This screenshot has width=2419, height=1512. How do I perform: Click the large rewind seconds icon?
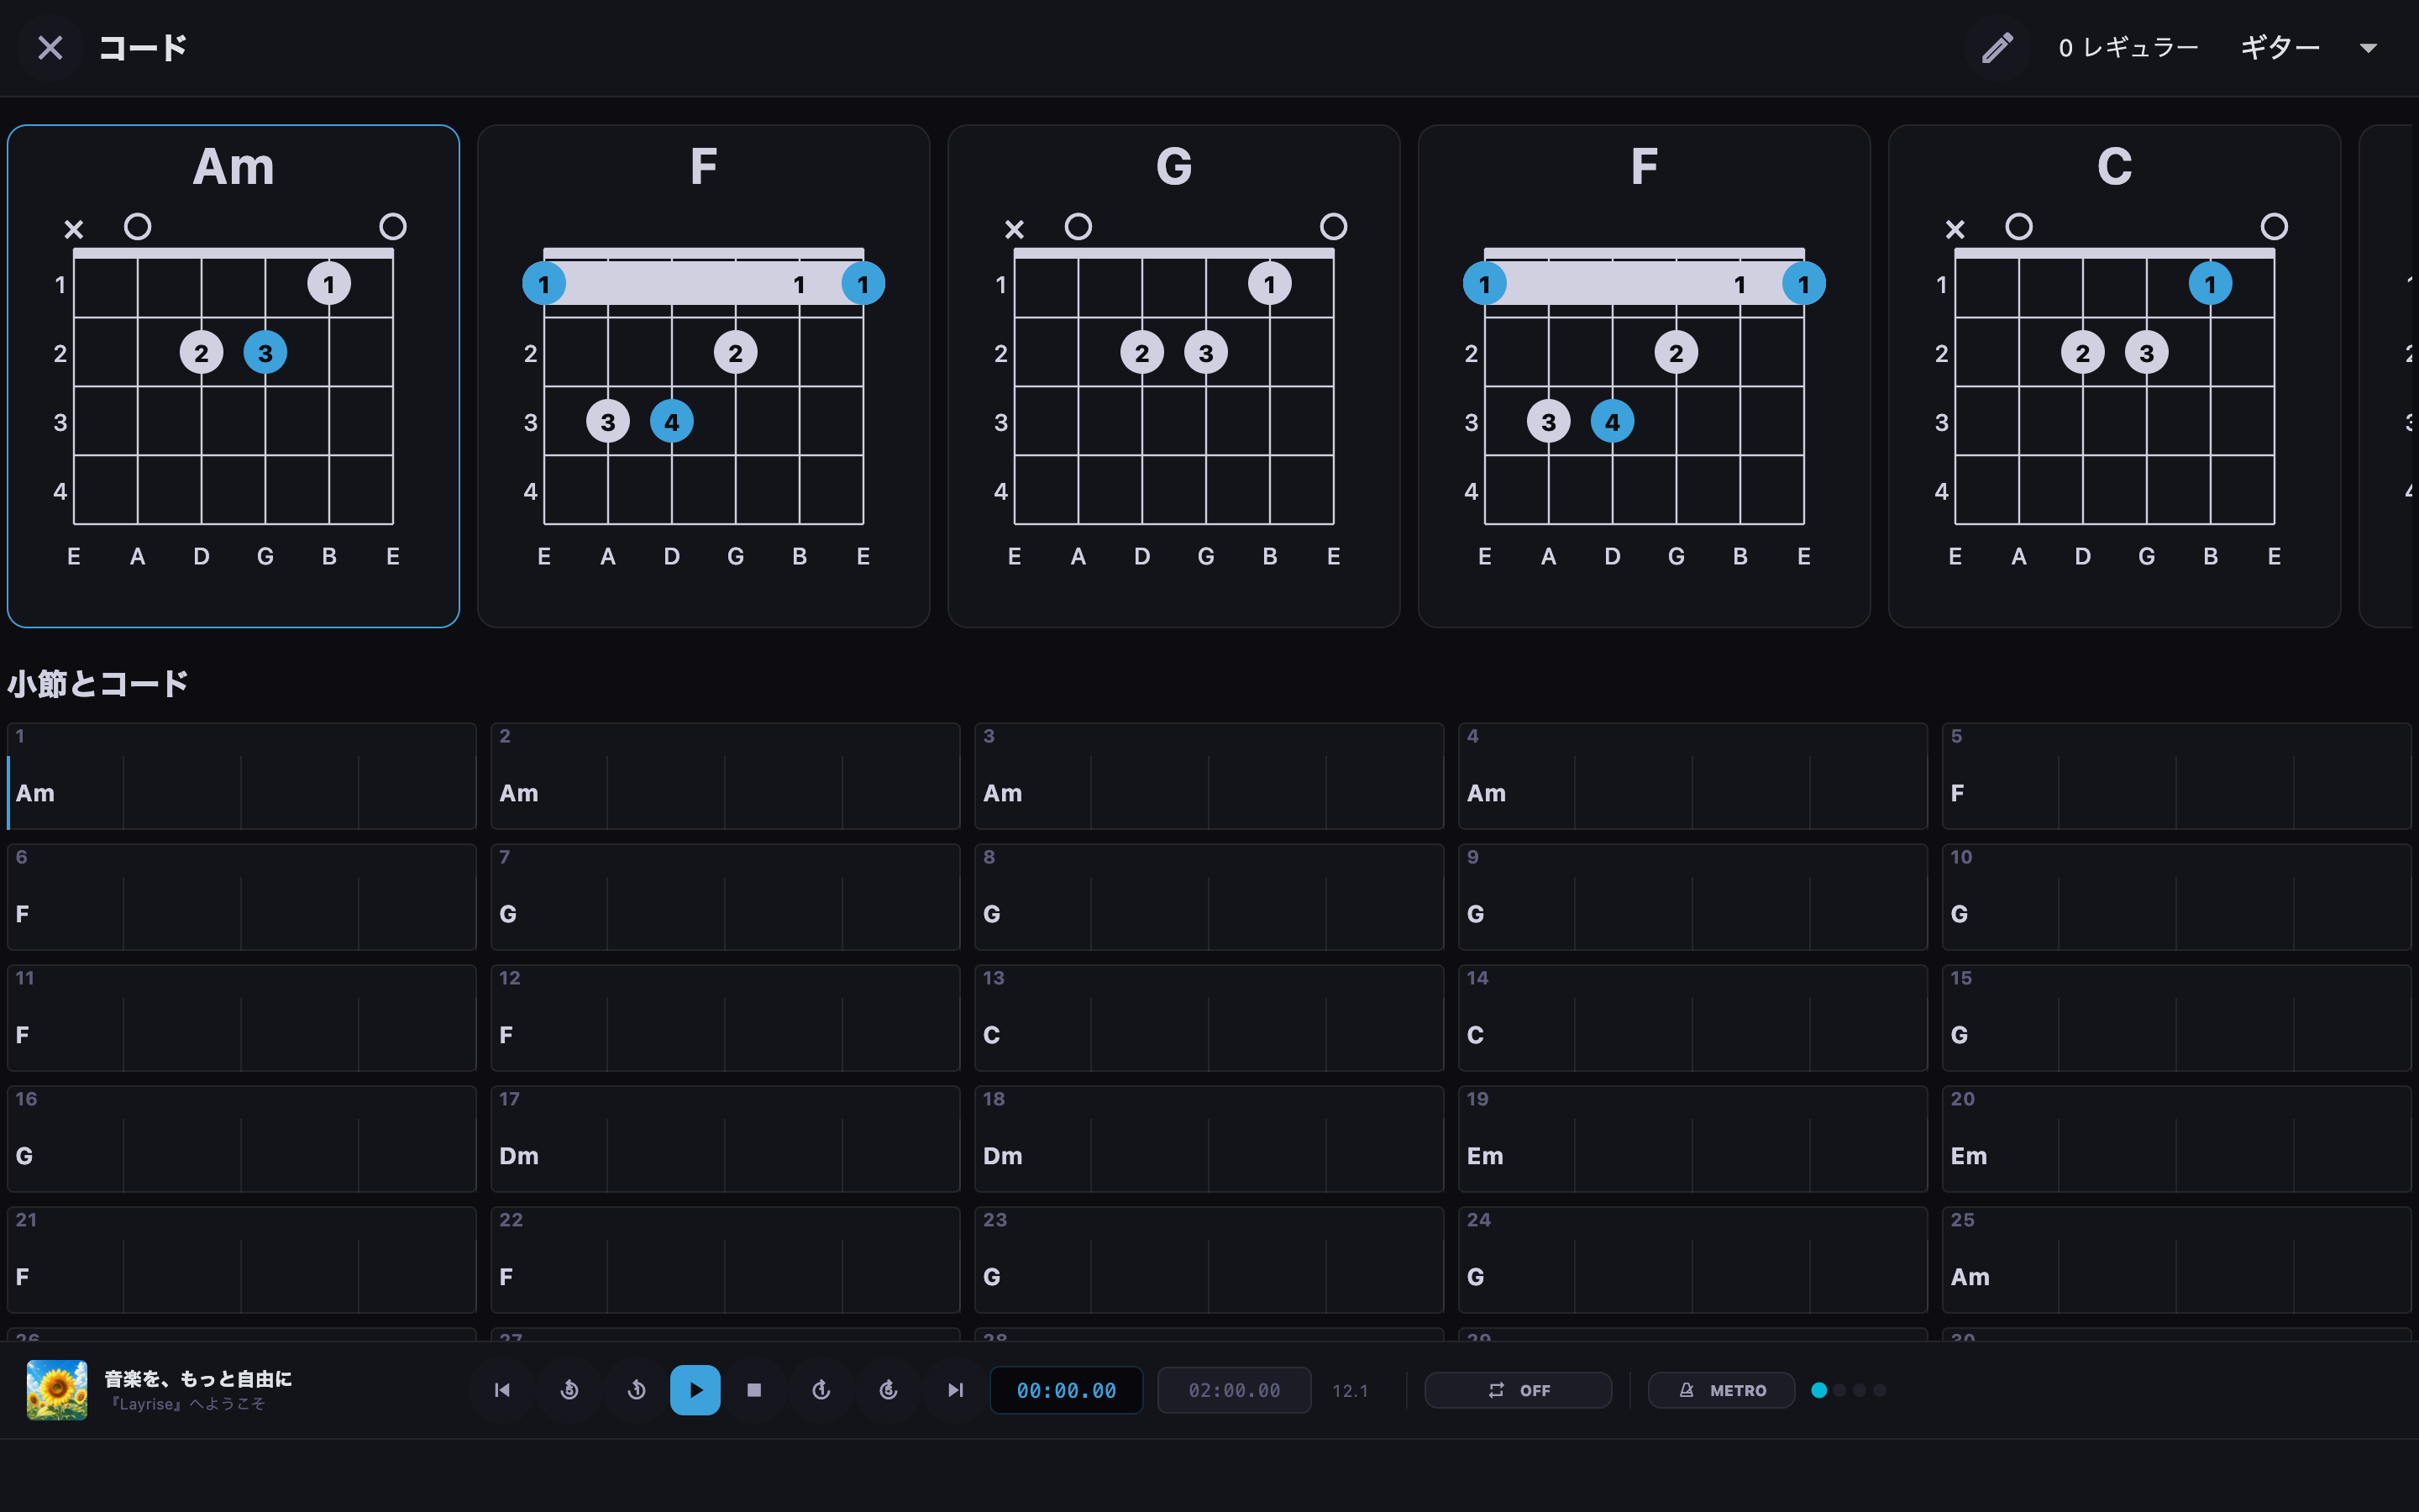pos(569,1390)
